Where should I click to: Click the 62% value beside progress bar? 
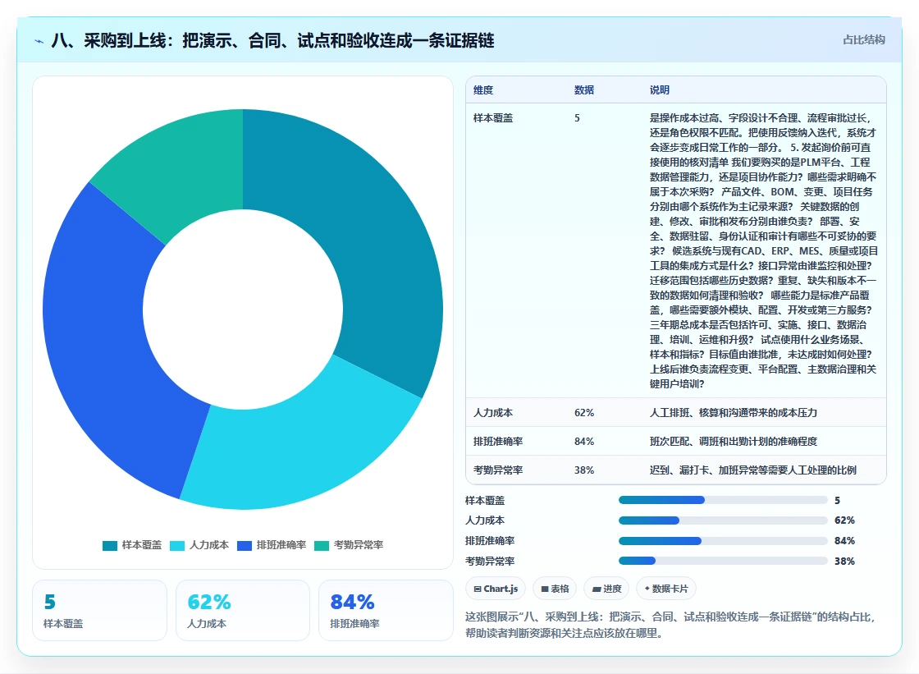click(x=844, y=520)
